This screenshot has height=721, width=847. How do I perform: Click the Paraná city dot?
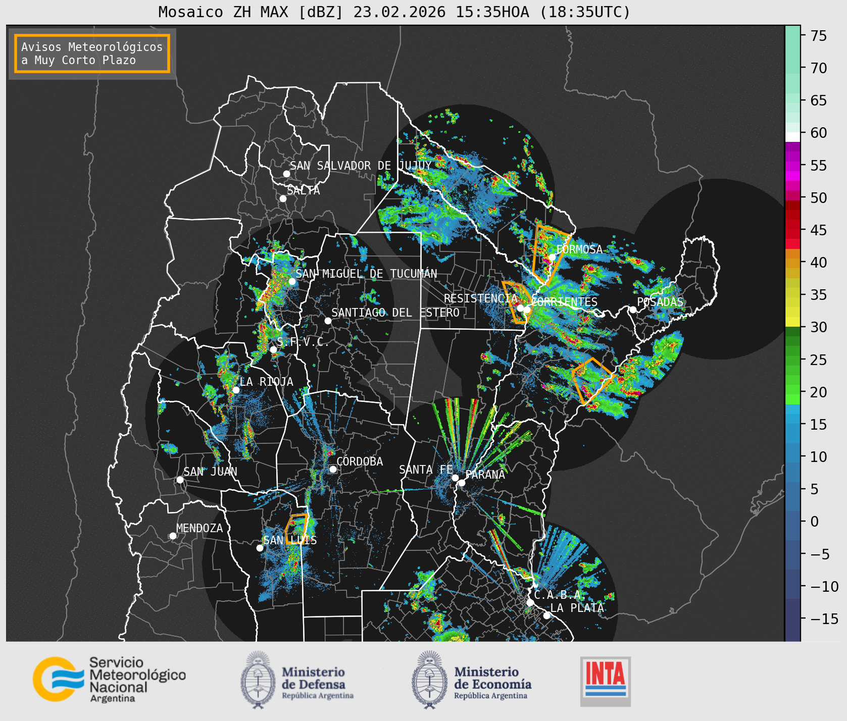coord(462,483)
